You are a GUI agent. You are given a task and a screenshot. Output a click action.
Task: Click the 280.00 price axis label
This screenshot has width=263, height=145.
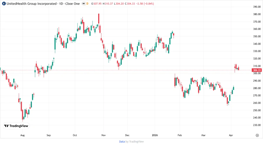pos(257,88)
